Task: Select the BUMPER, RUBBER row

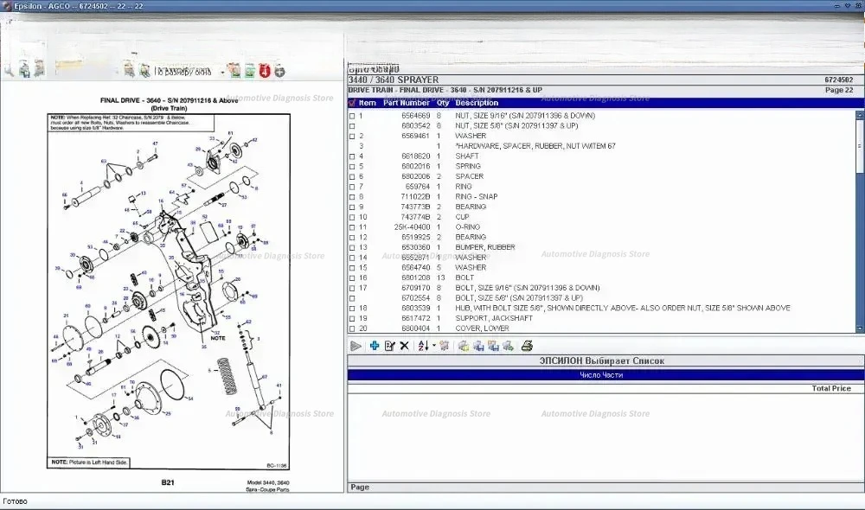Action: coord(601,247)
